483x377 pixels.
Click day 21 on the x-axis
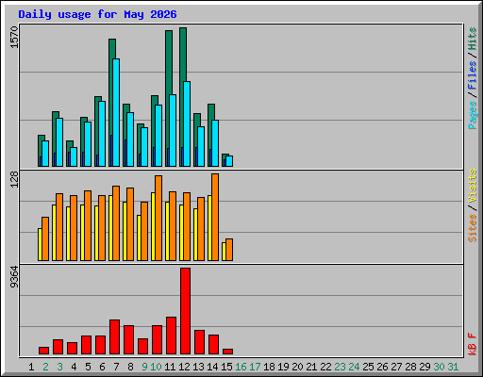311,367
